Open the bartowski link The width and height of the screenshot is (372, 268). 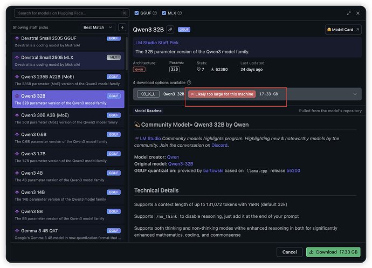[x=213, y=171]
